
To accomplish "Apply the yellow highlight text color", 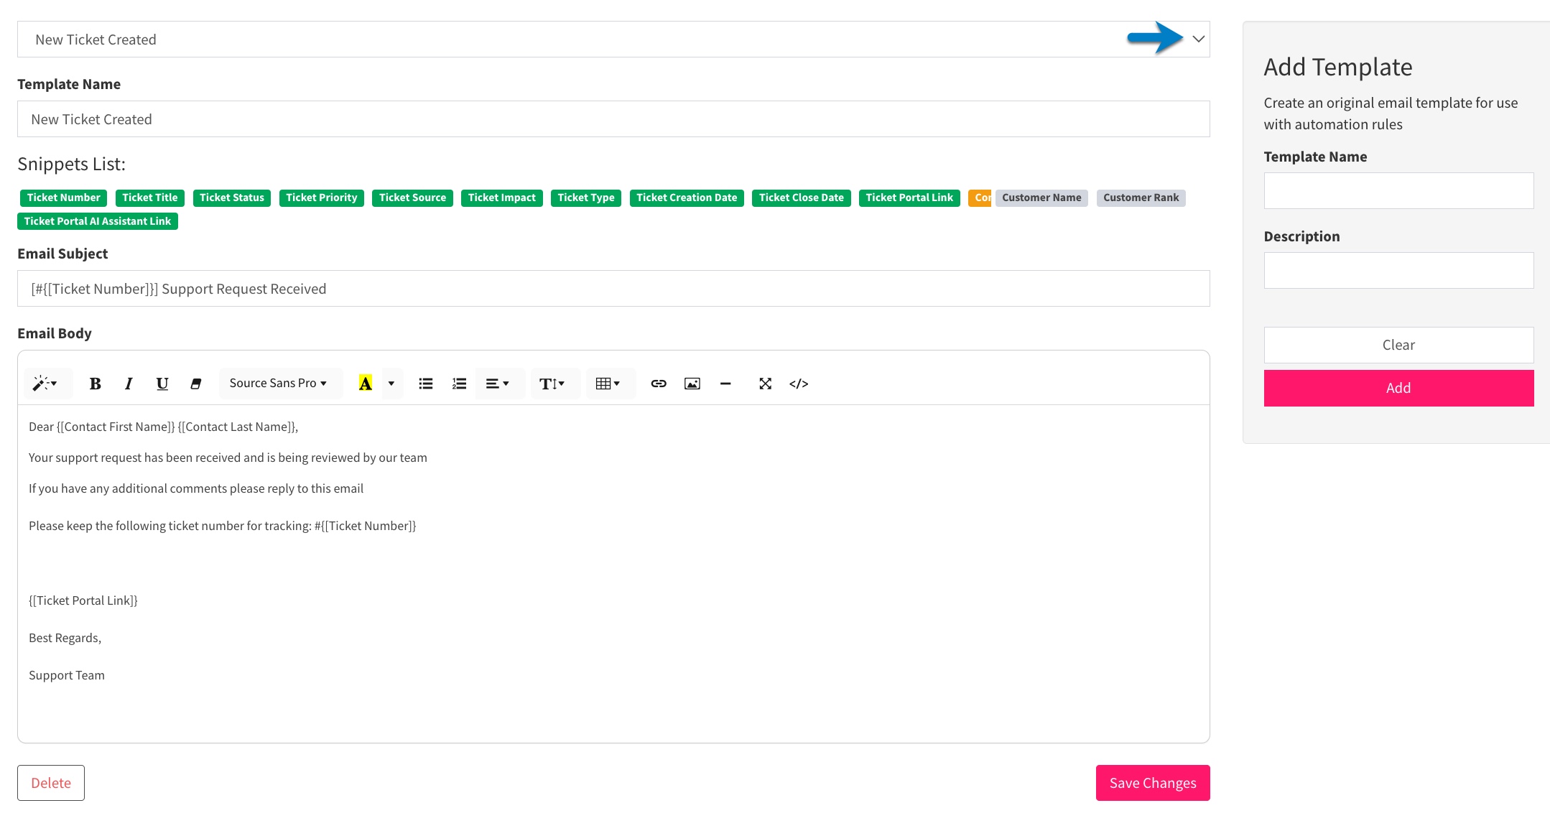I will tap(366, 384).
